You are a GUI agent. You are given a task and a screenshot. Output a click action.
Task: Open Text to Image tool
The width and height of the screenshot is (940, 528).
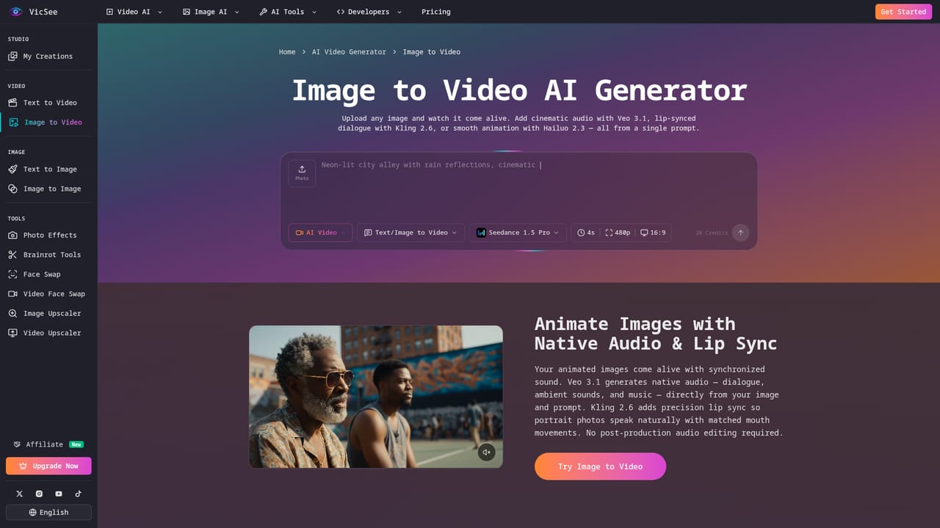48,169
